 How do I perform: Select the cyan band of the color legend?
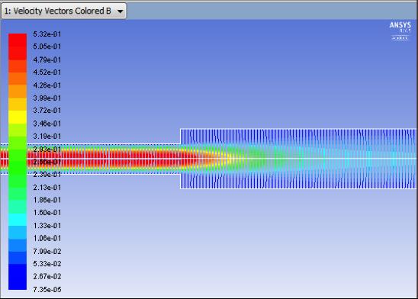18,220
